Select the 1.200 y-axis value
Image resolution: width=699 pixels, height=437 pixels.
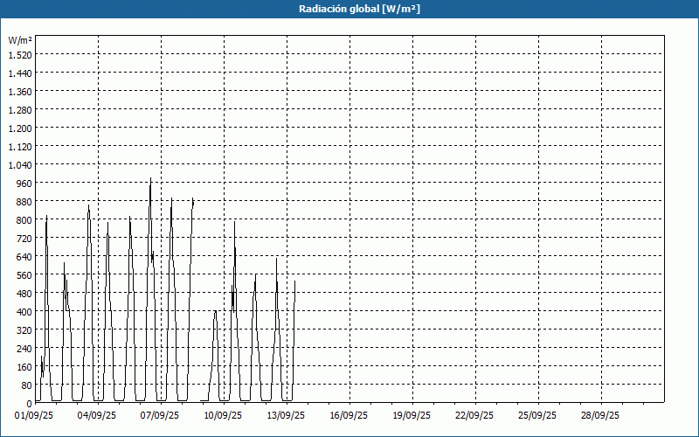[x=20, y=128]
